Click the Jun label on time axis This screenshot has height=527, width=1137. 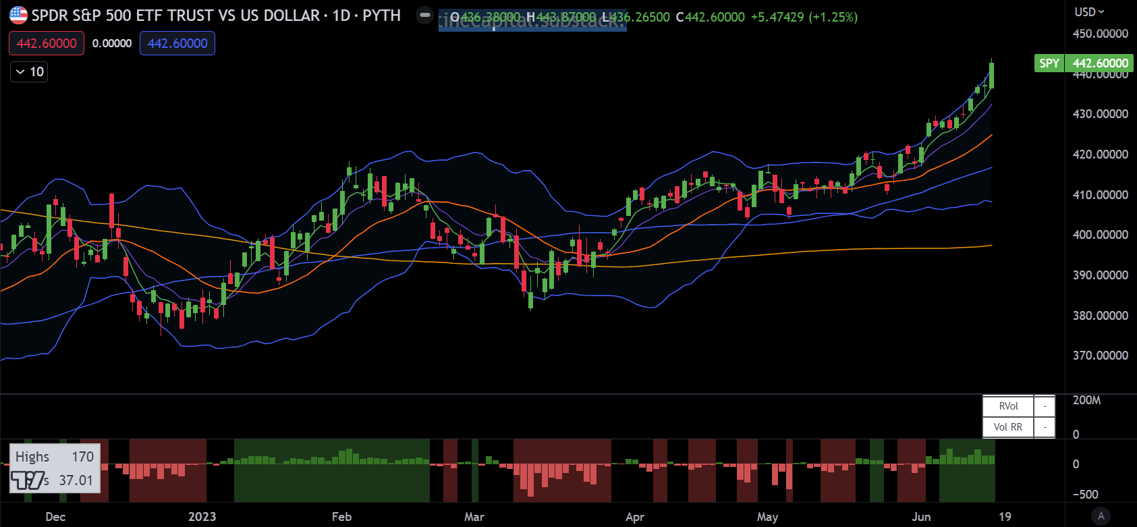tap(921, 517)
